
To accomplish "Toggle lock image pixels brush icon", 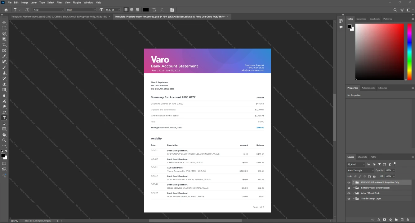I will click(x=360, y=176).
